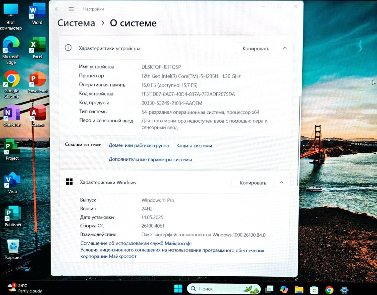The image size is (377, 295).
Task: Select the 16,0 ГБ memory value
Action: pos(169,85)
